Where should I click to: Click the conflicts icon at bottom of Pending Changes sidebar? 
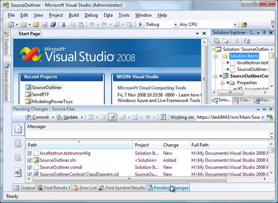[18, 172]
